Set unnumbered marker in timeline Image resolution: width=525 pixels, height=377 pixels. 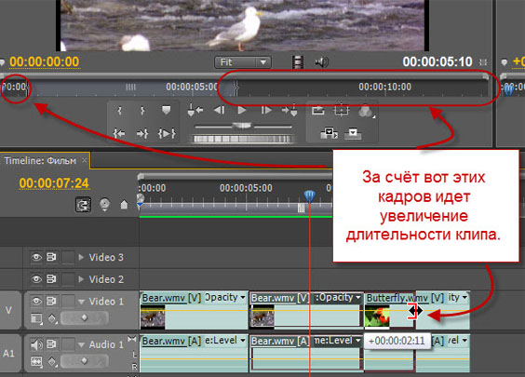pyautogui.click(x=124, y=205)
